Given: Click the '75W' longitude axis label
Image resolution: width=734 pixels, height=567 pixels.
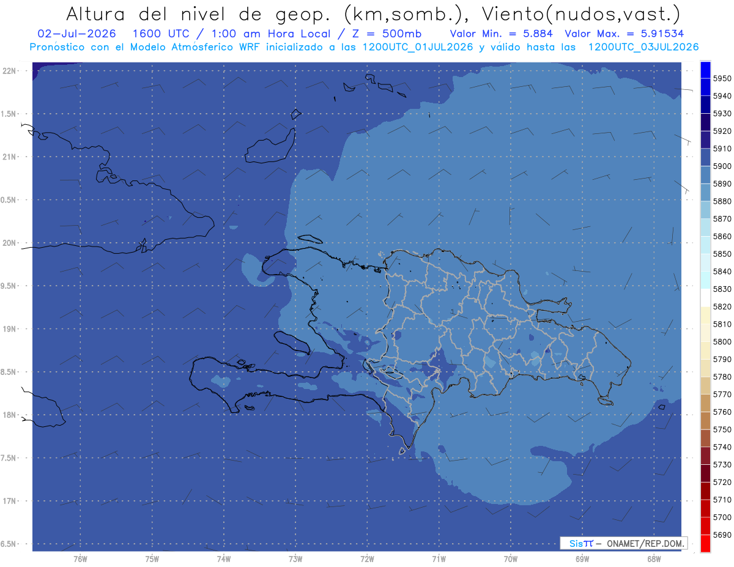Looking at the screenshot, I should pyautogui.click(x=152, y=558).
